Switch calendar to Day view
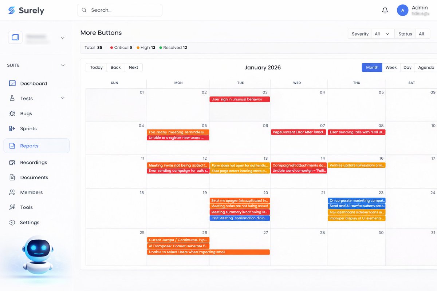Viewport: 437px width, 291px height. tap(408, 67)
